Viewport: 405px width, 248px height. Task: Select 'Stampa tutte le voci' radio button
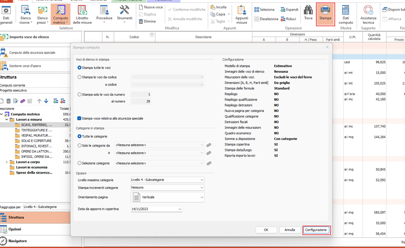(80, 68)
